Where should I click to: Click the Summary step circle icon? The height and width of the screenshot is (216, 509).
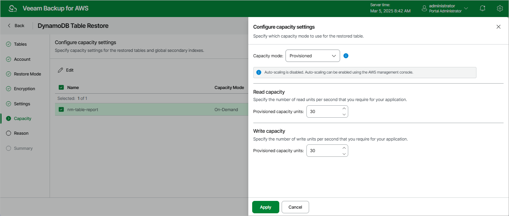pos(9,148)
